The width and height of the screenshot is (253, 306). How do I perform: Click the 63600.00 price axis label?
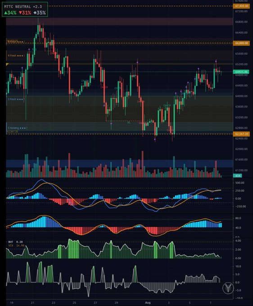[241, 107]
